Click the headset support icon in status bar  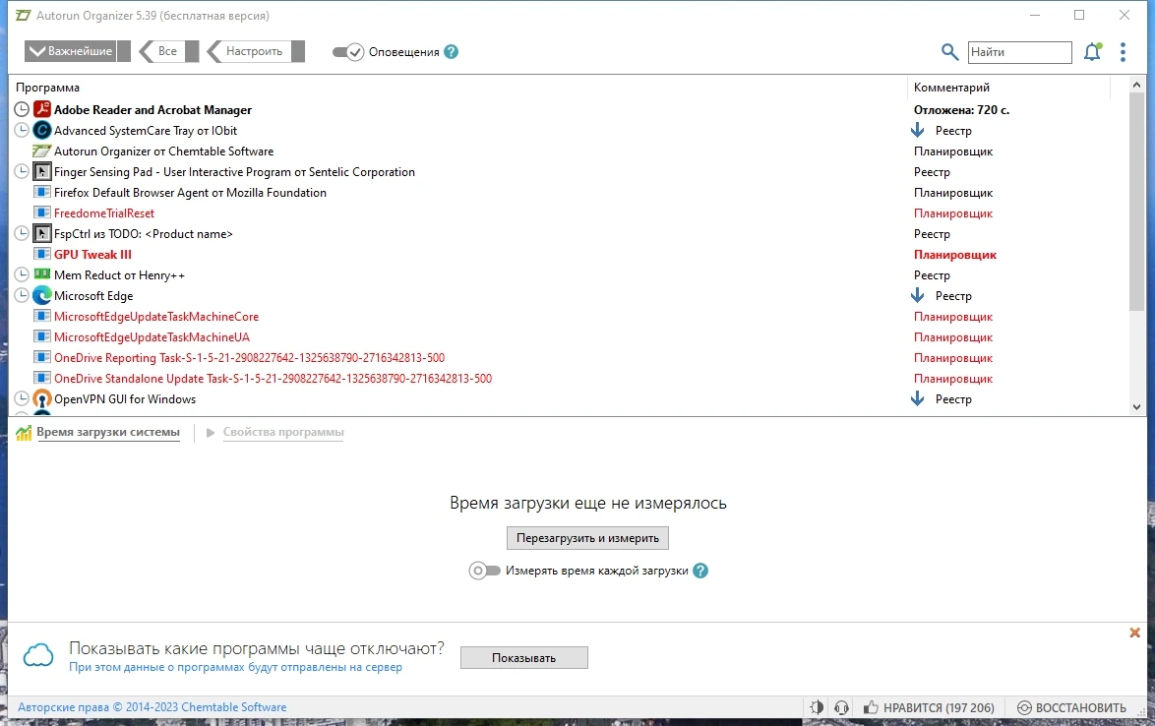tap(841, 707)
